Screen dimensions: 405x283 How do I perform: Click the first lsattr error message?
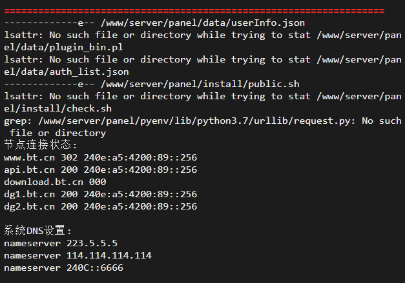[203, 41]
